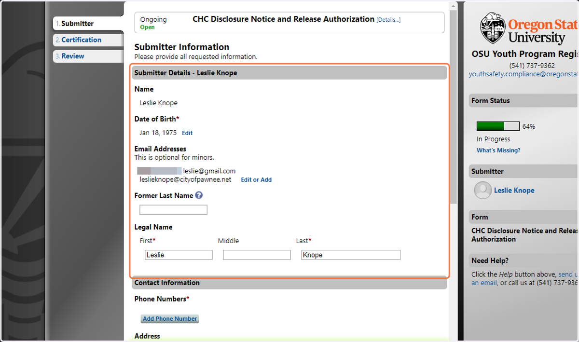Click the send us an email link

pos(525,278)
